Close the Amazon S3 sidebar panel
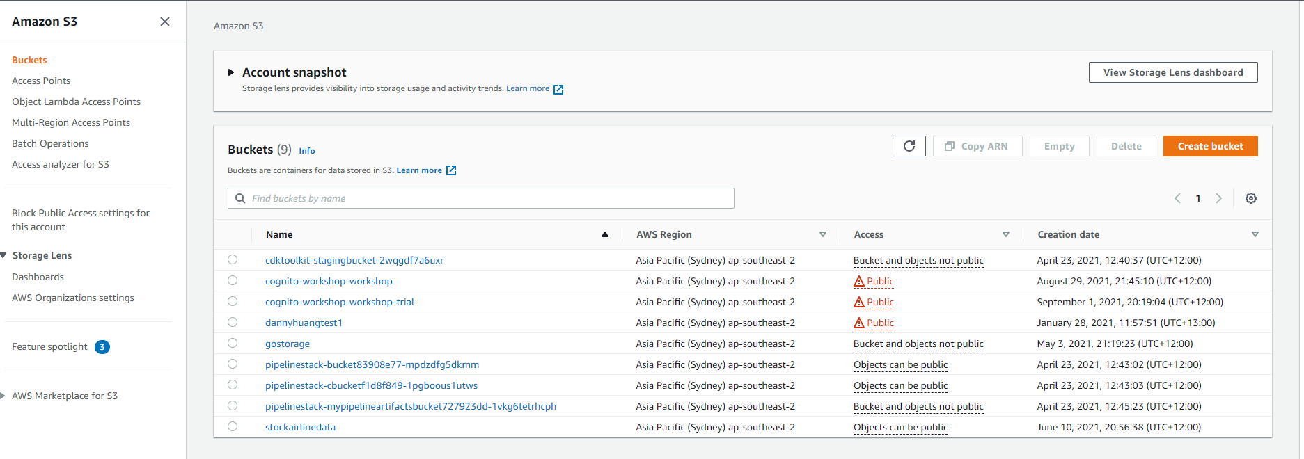This screenshot has width=1304, height=459. [x=165, y=22]
